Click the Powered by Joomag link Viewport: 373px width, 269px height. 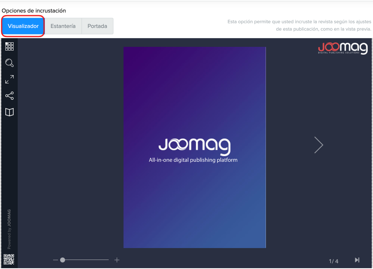tap(9, 229)
